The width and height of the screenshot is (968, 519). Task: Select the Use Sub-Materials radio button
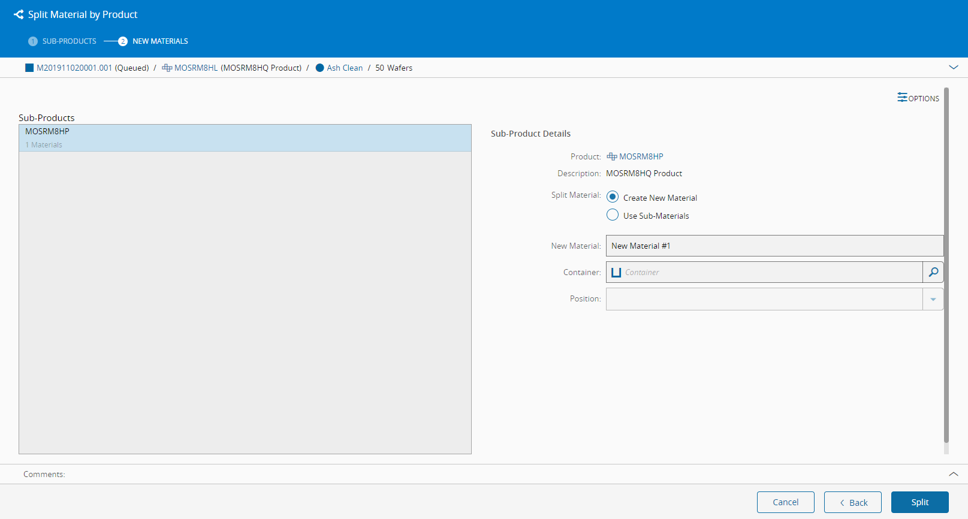pos(613,215)
